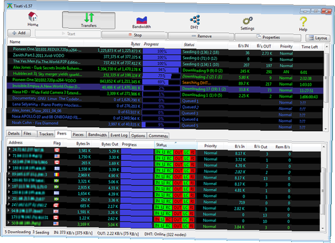
Task: Click the Canada flag on the 3,581 K peer row
Action: [57, 150]
